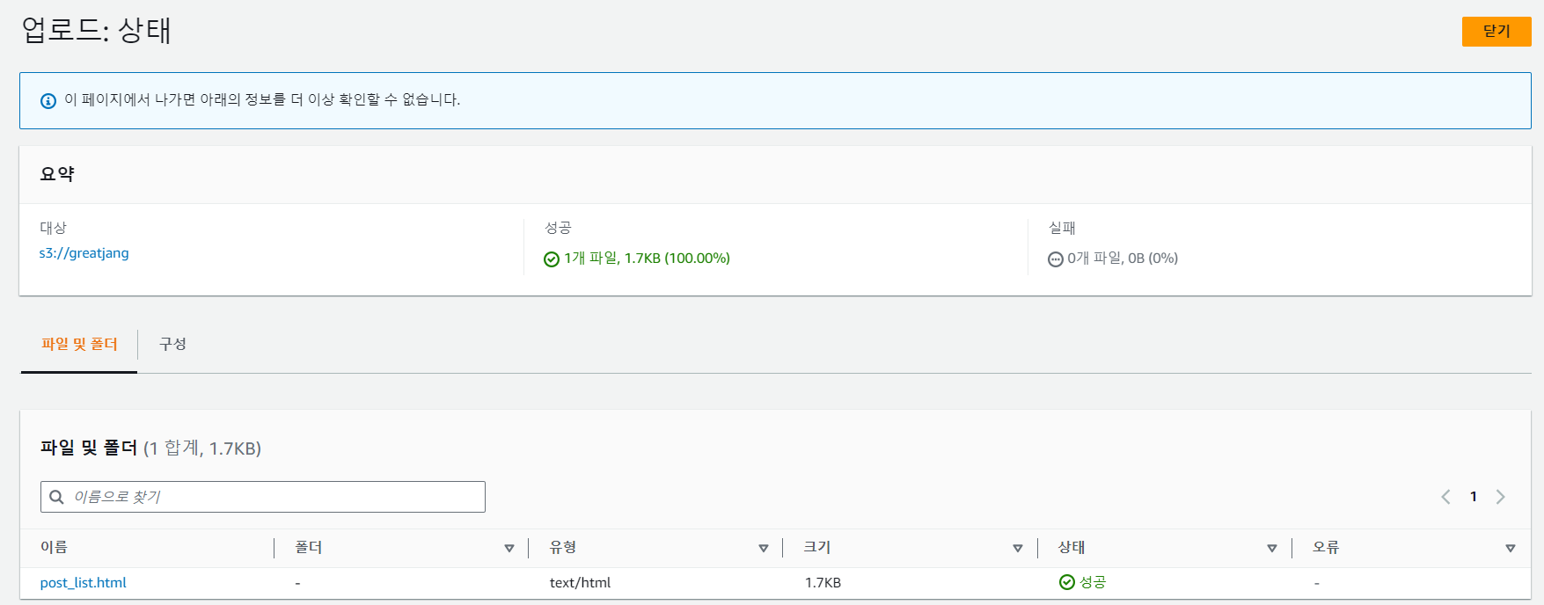The width and height of the screenshot is (1544, 605).
Task: Click the 대상 label in summary
Action: click(x=53, y=228)
